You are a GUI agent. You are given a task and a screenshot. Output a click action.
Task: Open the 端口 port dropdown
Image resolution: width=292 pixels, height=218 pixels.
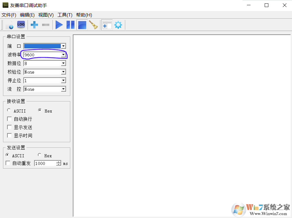coord(63,46)
